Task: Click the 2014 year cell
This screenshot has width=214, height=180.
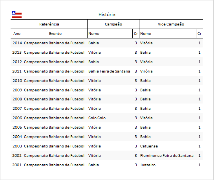Action: click(17, 43)
